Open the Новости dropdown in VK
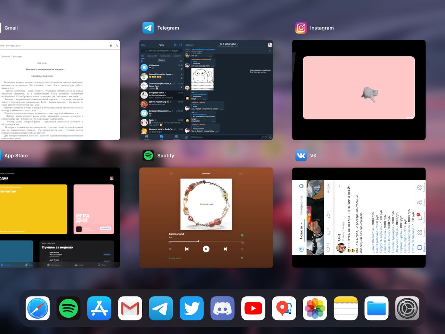 point(301,231)
